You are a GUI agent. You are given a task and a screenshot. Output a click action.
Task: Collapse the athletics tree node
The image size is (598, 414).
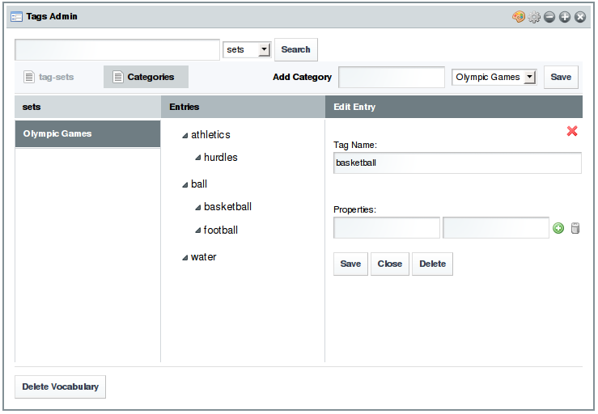(x=185, y=135)
